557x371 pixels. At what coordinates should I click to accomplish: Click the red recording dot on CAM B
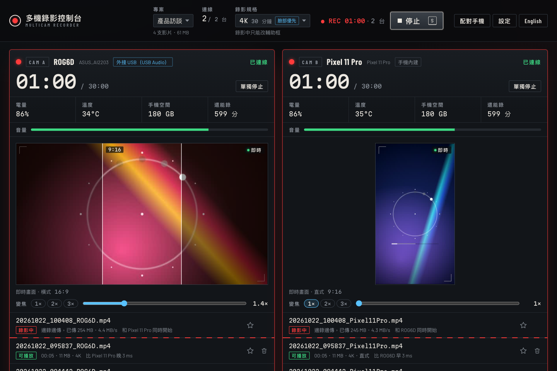pyautogui.click(x=292, y=62)
